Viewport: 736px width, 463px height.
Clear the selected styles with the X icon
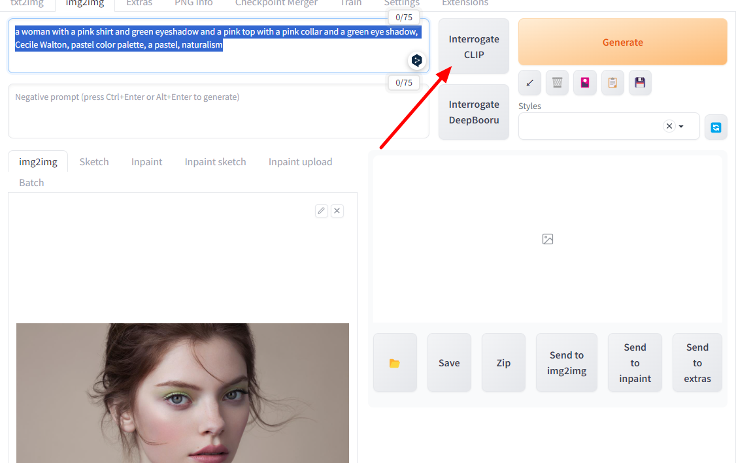[x=669, y=126]
